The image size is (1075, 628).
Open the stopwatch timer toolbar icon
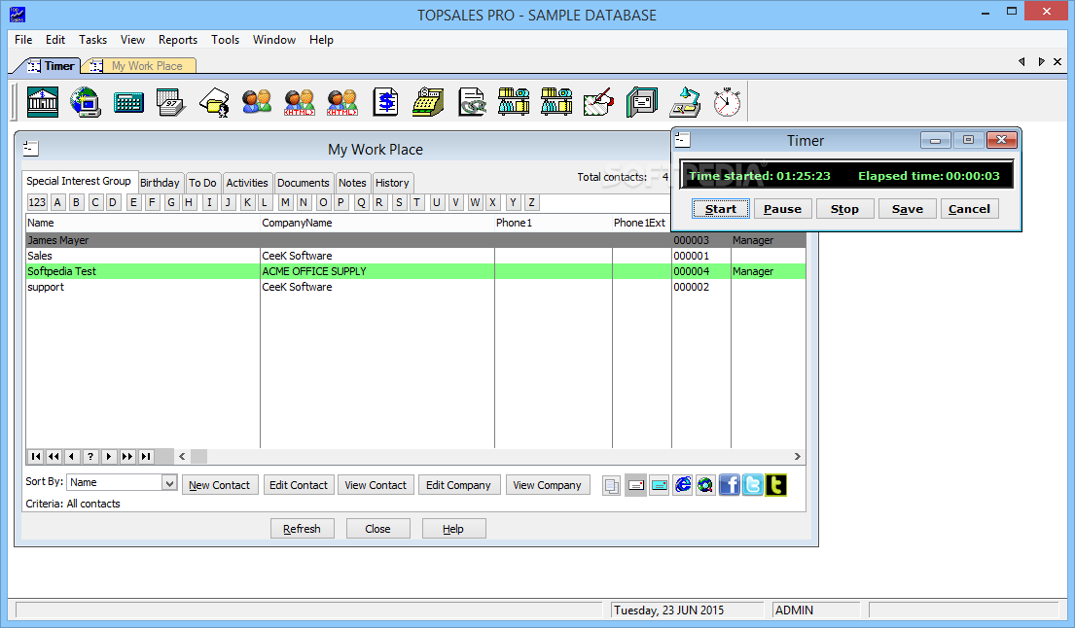[x=727, y=102]
